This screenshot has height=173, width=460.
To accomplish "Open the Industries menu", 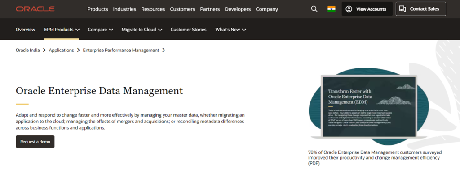I will tap(125, 9).
